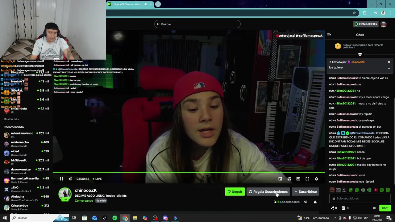Open zEkO Counter-Strike 2 channel
Image resolution: width=395 pixels, height=222 pixels.
pos(26,189)
